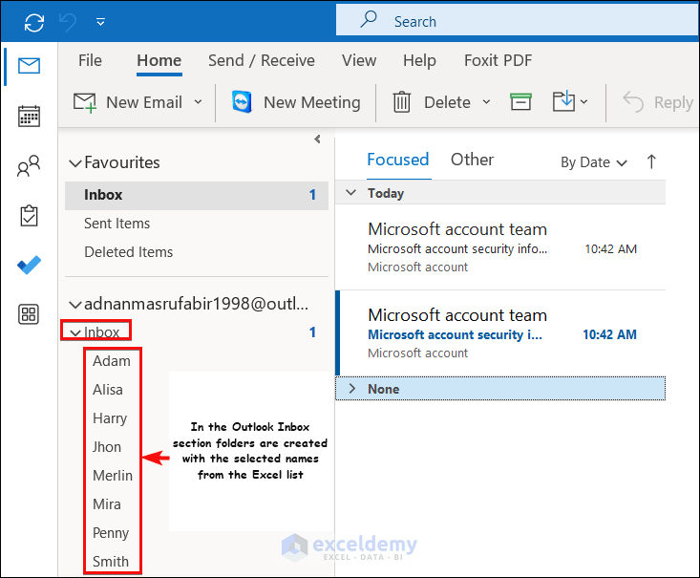Open the Tasks clipboard icon

pyautogui.click(x=29, y=216)
